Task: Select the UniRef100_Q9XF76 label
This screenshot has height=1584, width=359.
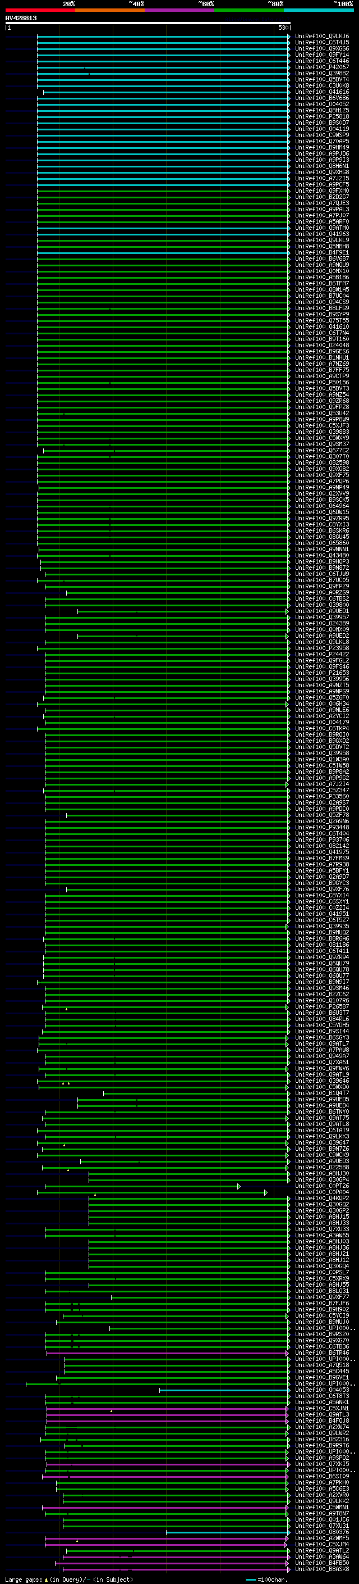Action: point(321,889)
